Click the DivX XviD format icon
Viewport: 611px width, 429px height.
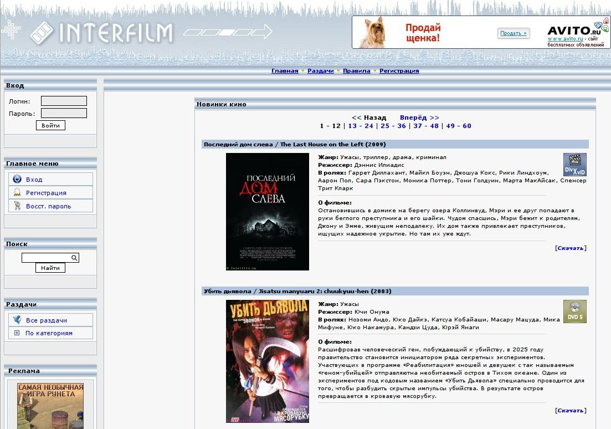tap(574, 165)
